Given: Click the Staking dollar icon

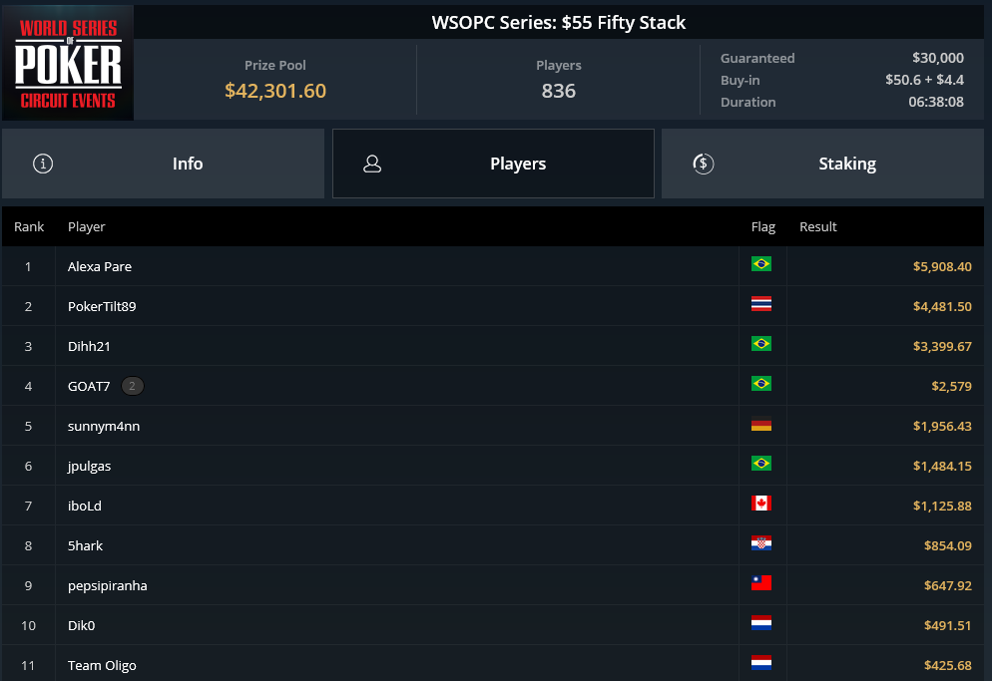Looking at the screenshot, I should click(703, 164).
